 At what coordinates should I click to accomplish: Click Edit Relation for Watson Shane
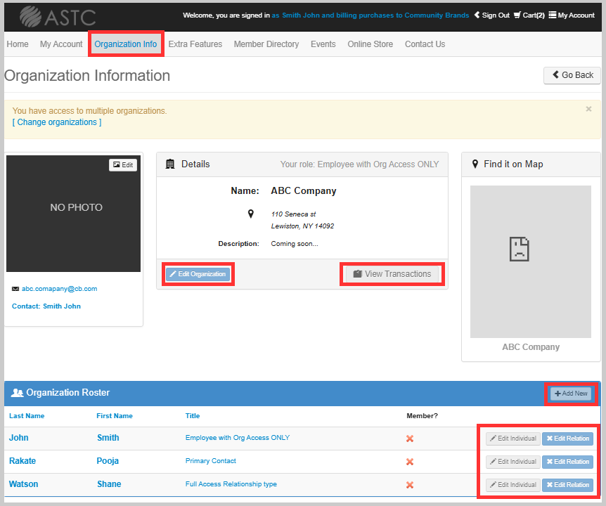[x=567, y=485]
